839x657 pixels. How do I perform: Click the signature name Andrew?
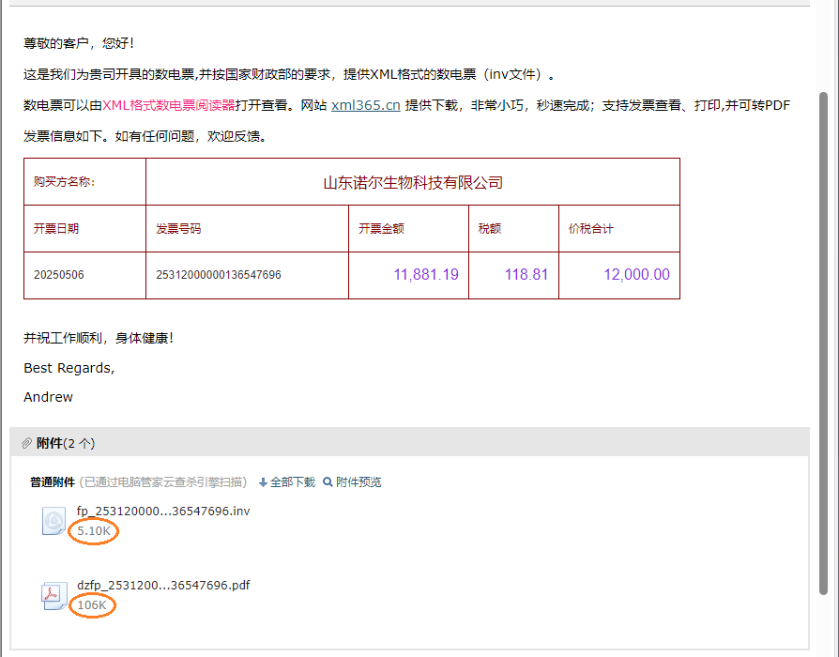(48, 397)
